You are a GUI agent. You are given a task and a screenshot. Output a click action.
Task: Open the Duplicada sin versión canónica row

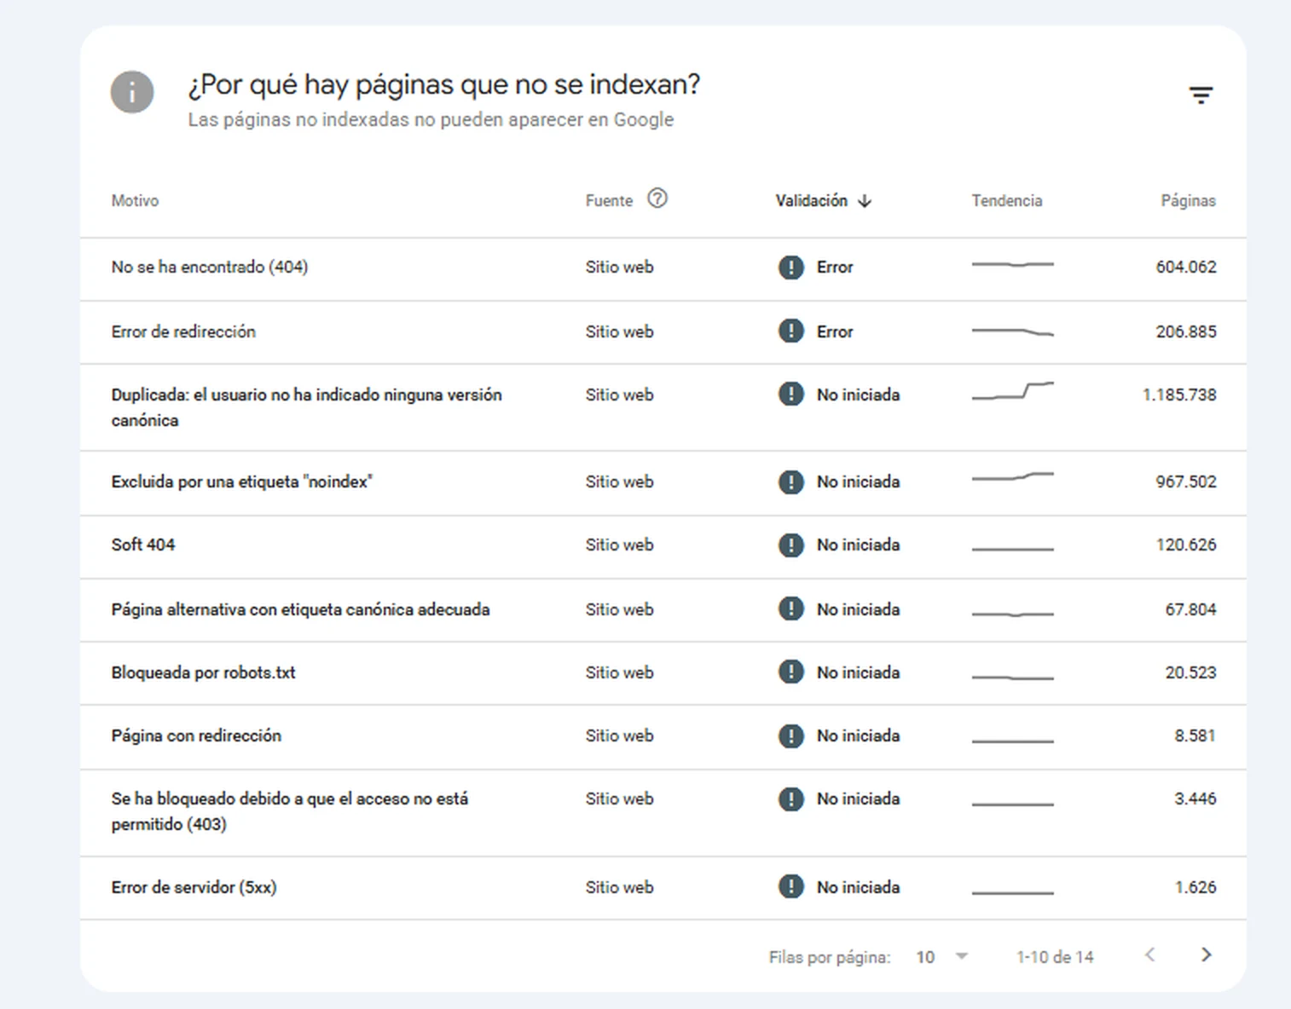click(x=663, y=407)
